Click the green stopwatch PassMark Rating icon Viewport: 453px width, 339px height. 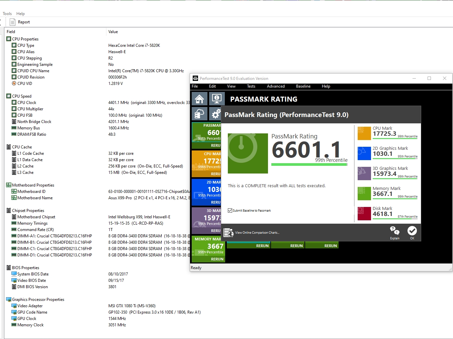tap(248, 153)
